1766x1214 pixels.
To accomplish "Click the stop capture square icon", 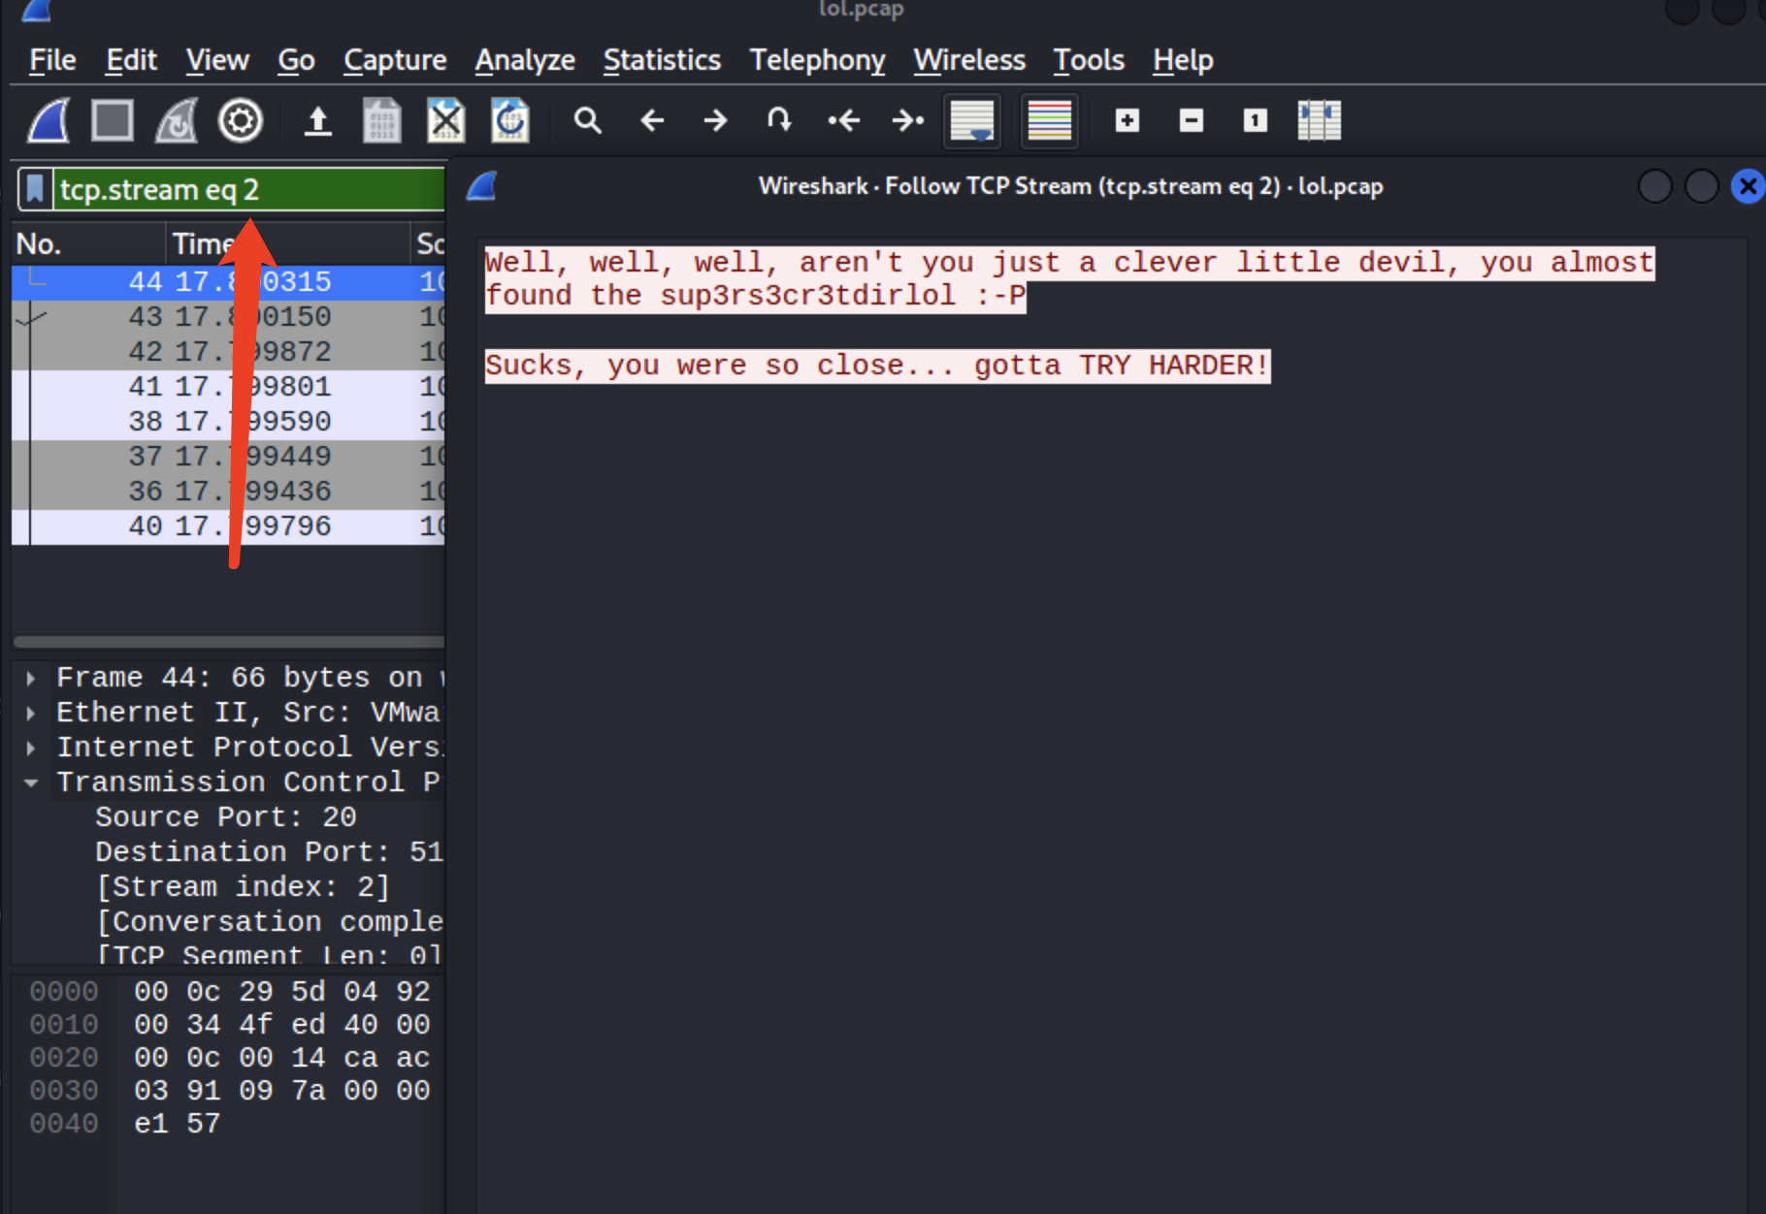I will pyautogui.click(x=113, y=121).
